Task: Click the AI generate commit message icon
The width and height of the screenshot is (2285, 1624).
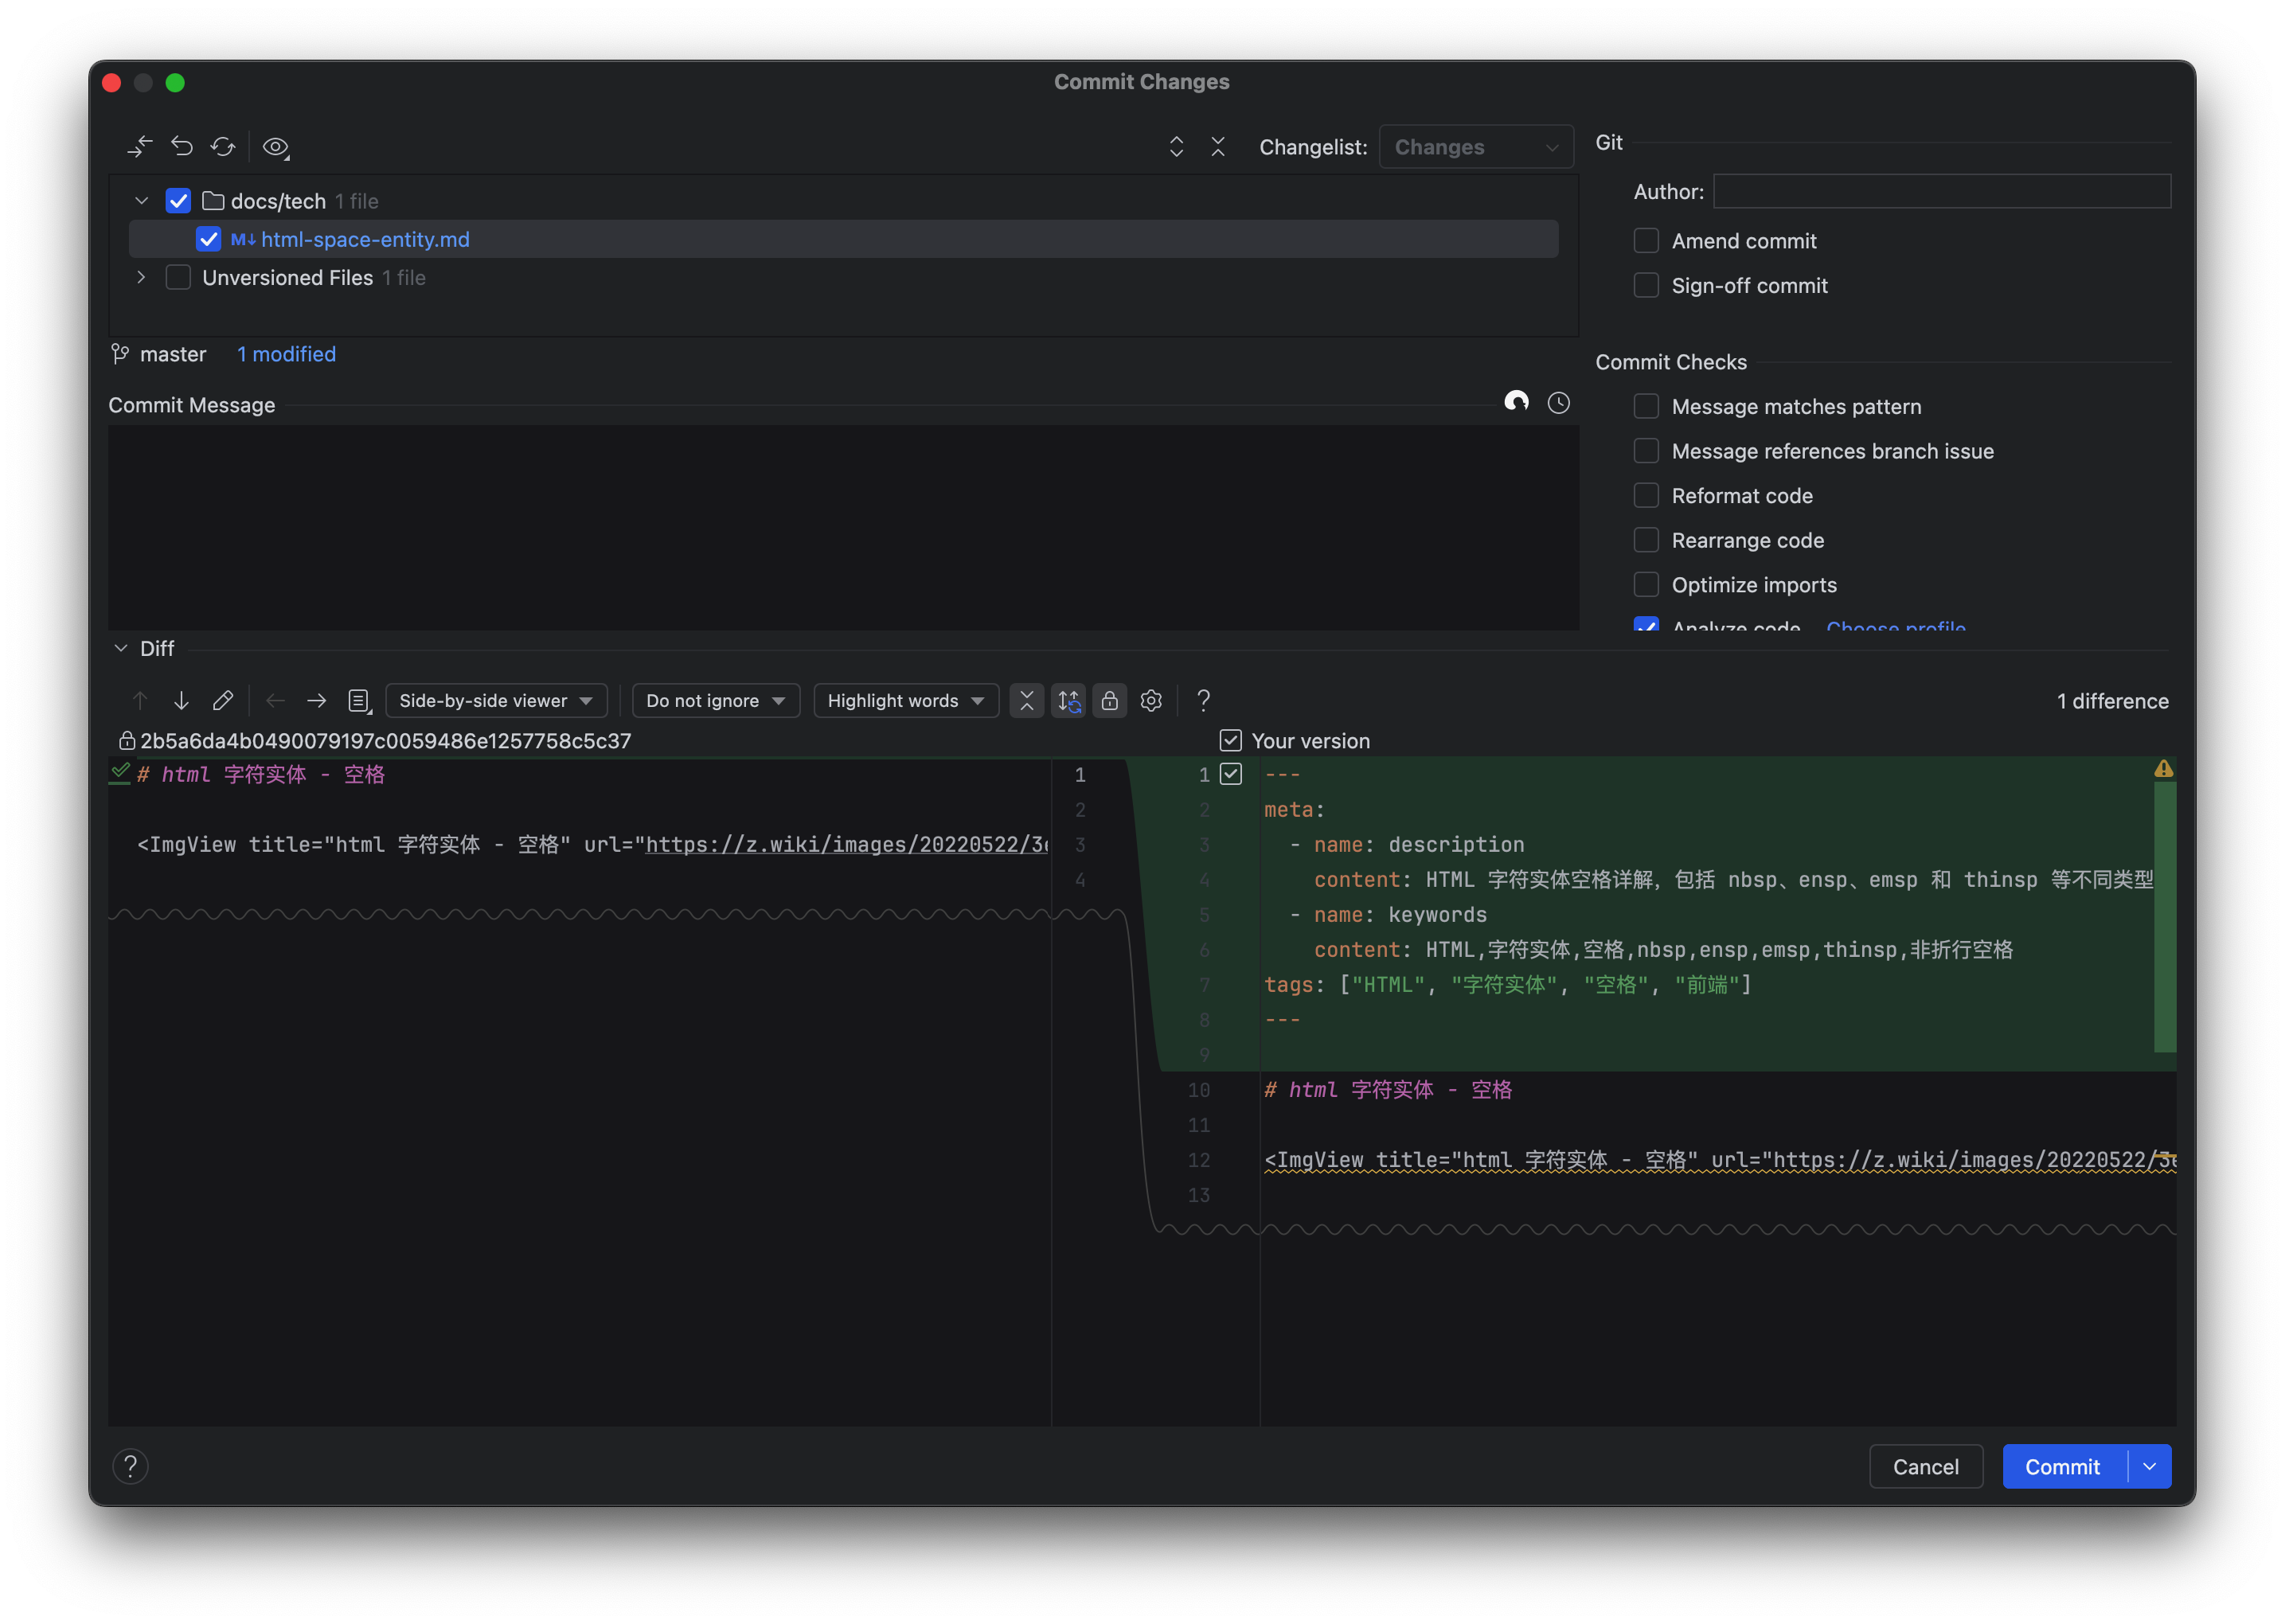Action: [1516, 403]
